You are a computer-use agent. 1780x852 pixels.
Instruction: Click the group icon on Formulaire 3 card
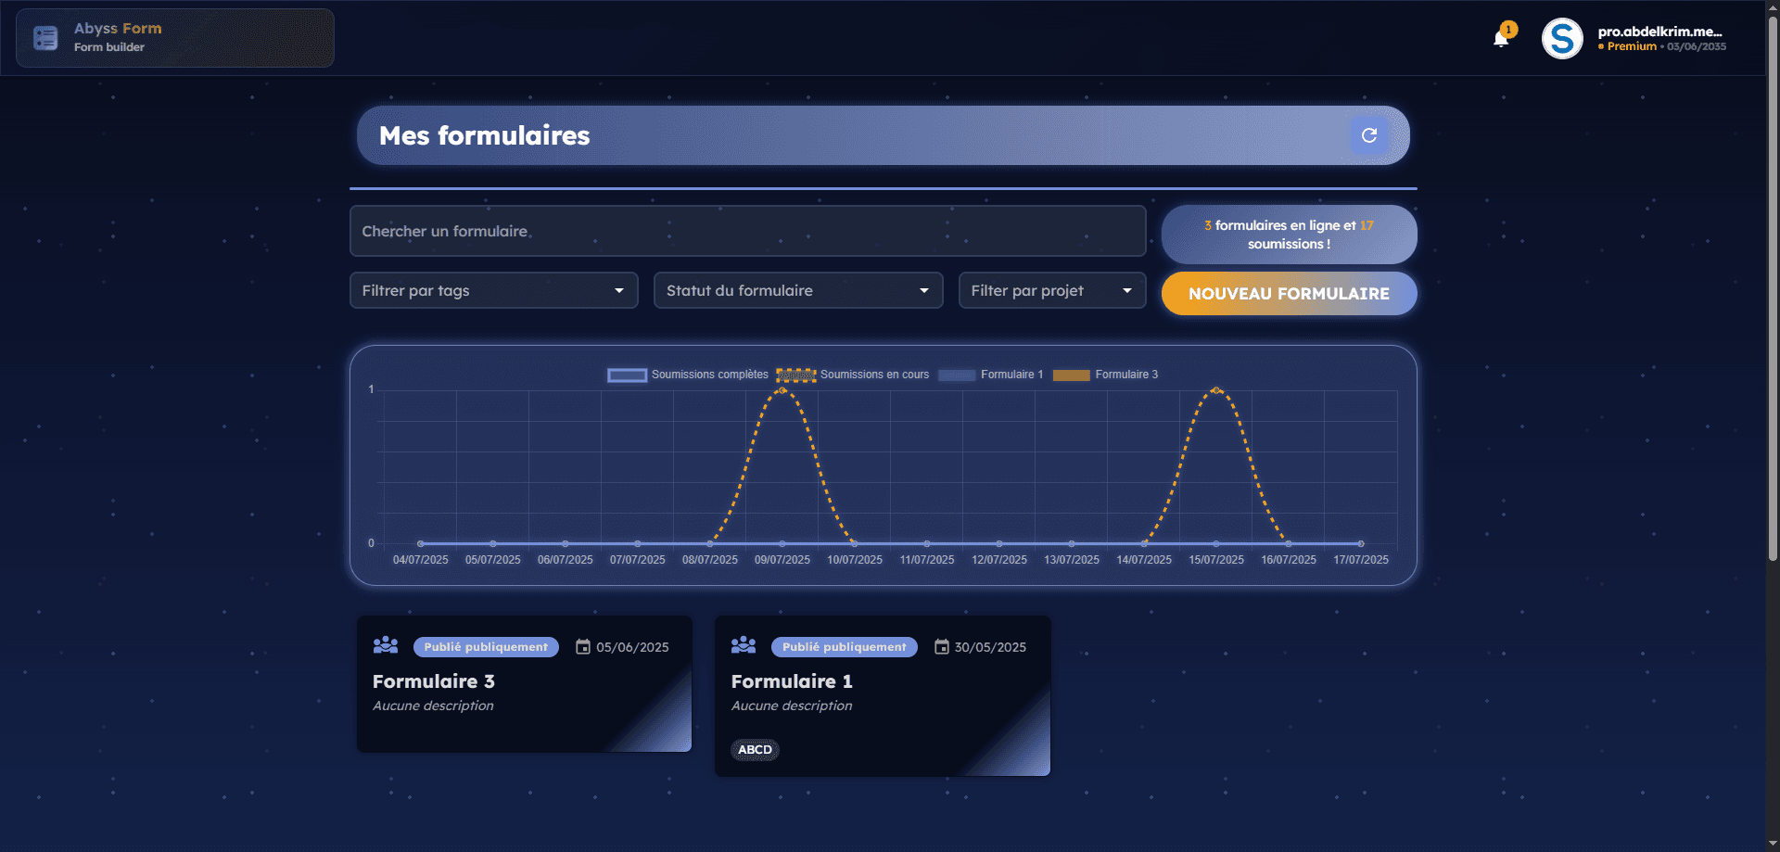386,645
